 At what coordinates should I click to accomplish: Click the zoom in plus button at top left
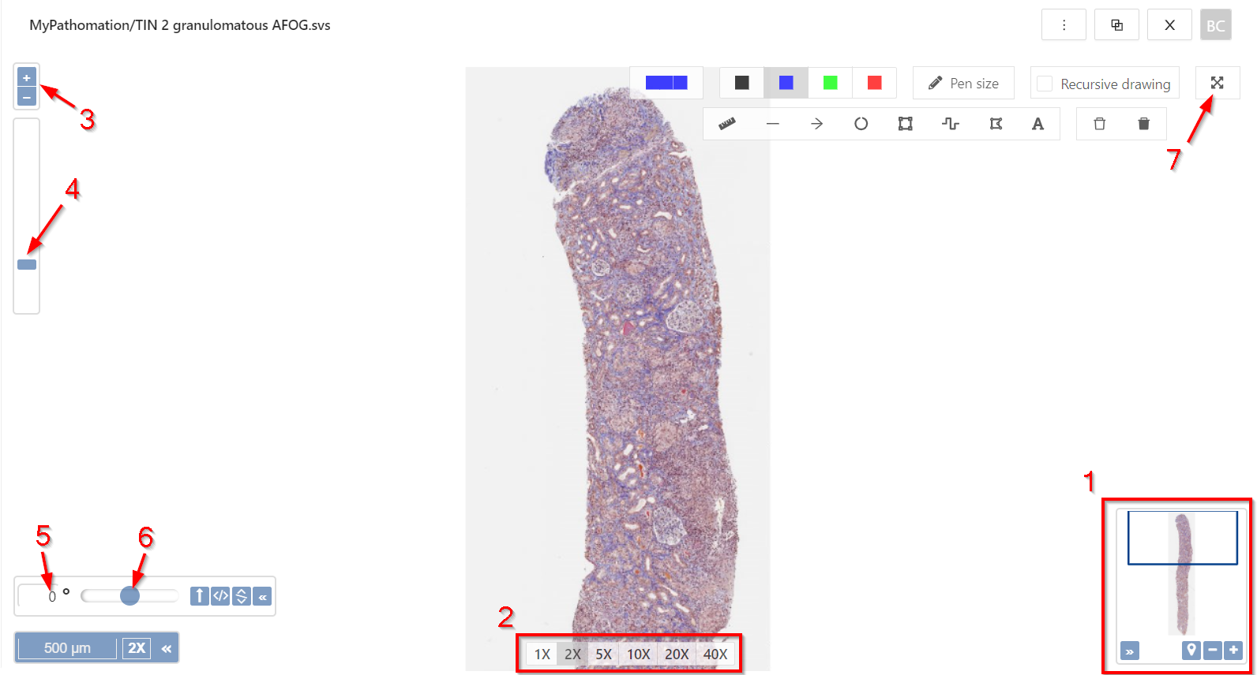(x=27, y=77)
